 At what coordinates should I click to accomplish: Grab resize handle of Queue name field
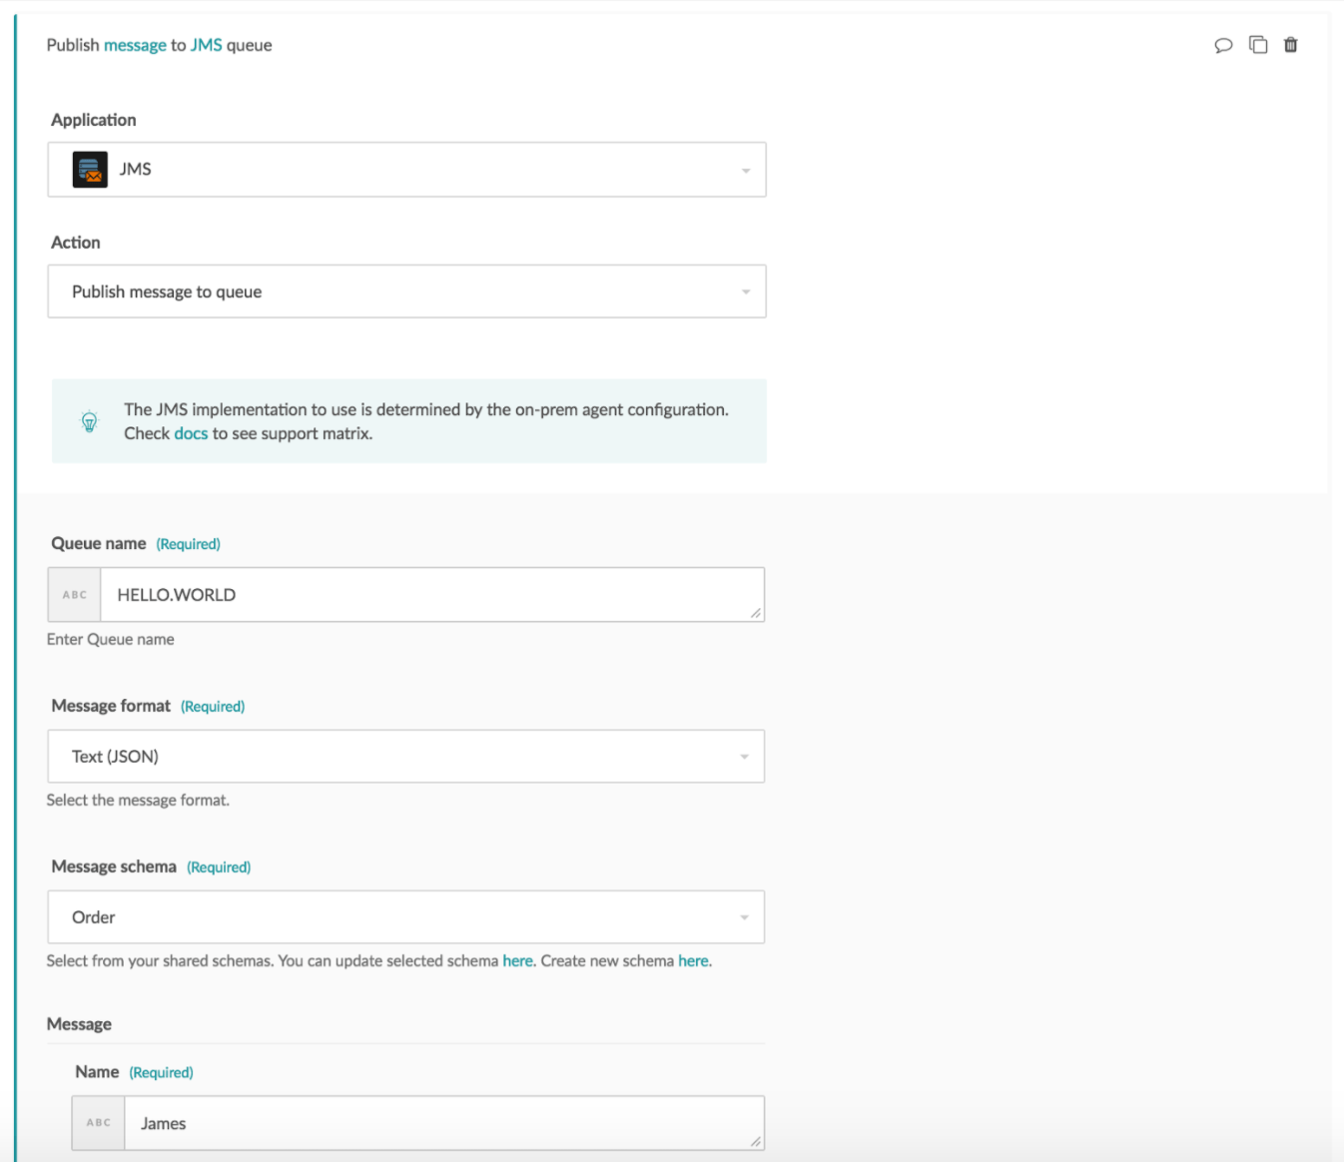coord(756,613)
